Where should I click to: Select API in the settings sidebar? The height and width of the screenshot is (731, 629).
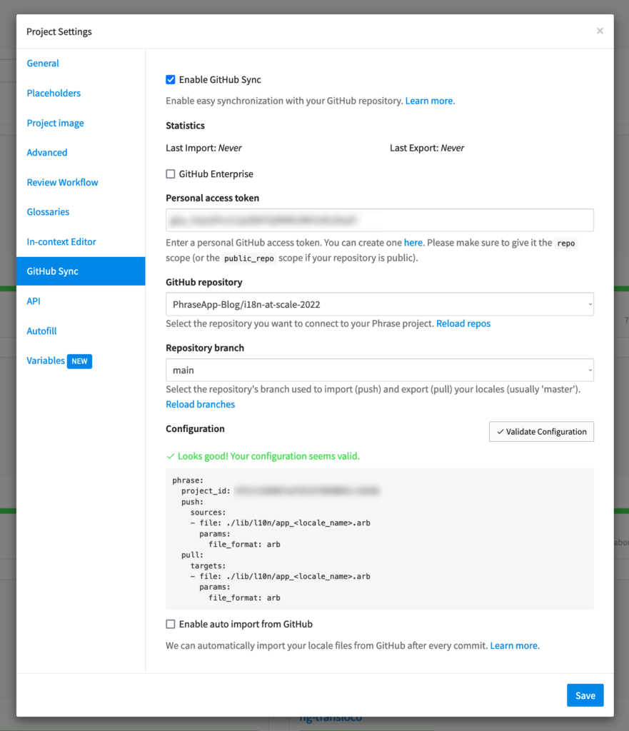33,301
